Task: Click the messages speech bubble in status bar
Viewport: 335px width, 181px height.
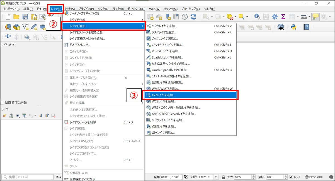Action: click(331, 177)
